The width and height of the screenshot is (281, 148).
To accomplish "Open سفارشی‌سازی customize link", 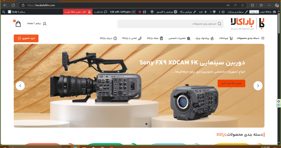I will coord(238,12).
